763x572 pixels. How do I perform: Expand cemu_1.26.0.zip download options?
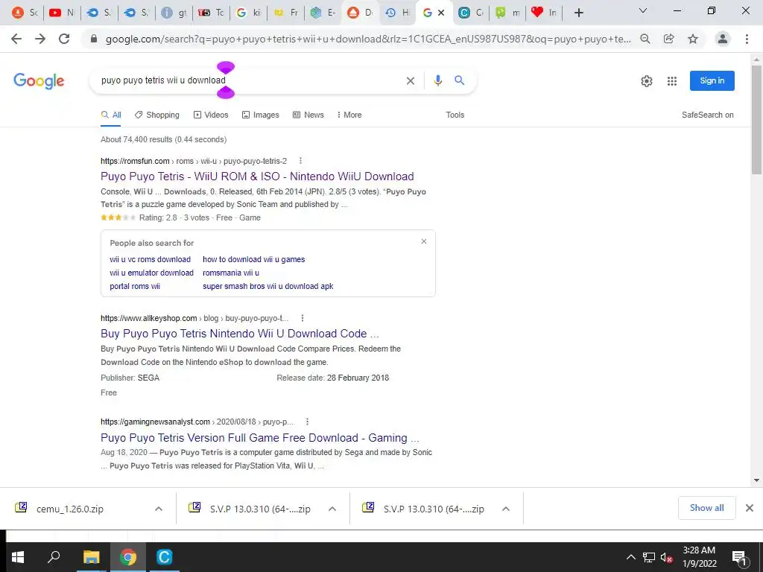pos(159,509)
